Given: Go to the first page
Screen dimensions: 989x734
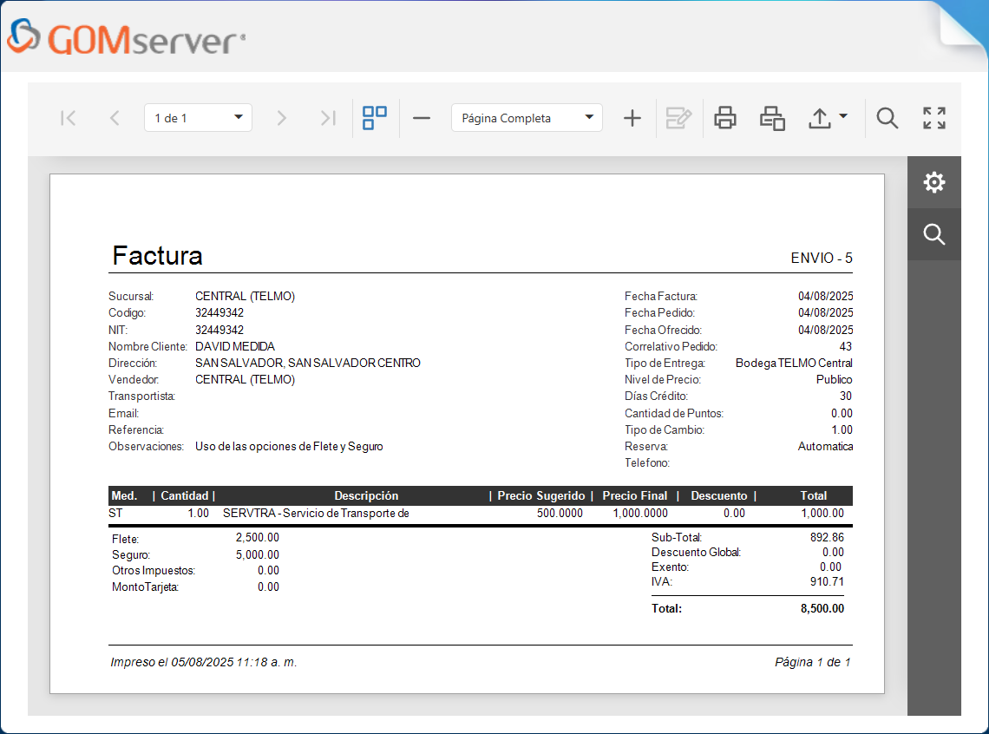Looking at the screenshot, I should [x=69, y=118].
